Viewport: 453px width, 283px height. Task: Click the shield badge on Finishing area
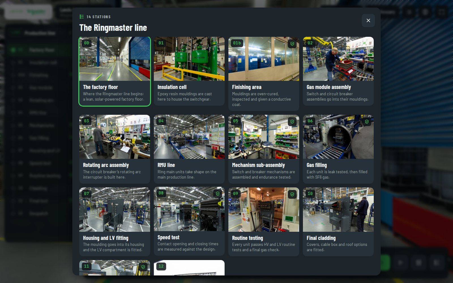point(292,44)
